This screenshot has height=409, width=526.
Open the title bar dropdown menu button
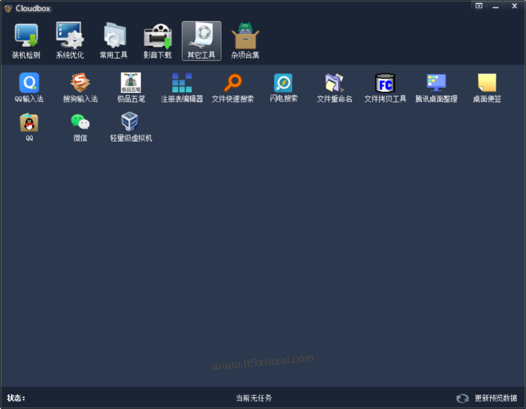click(x=479, y=6)
